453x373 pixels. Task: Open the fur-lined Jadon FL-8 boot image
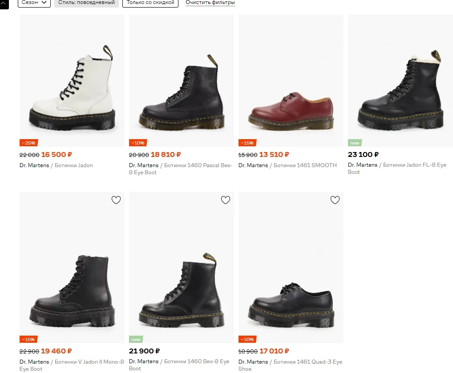click(400, 89)
